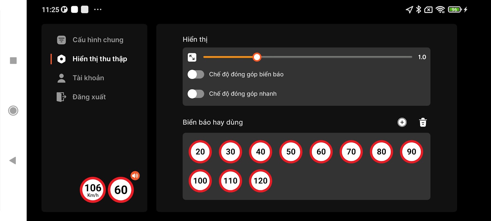
Task: Tap the Android home circle button
Action: 13,110
